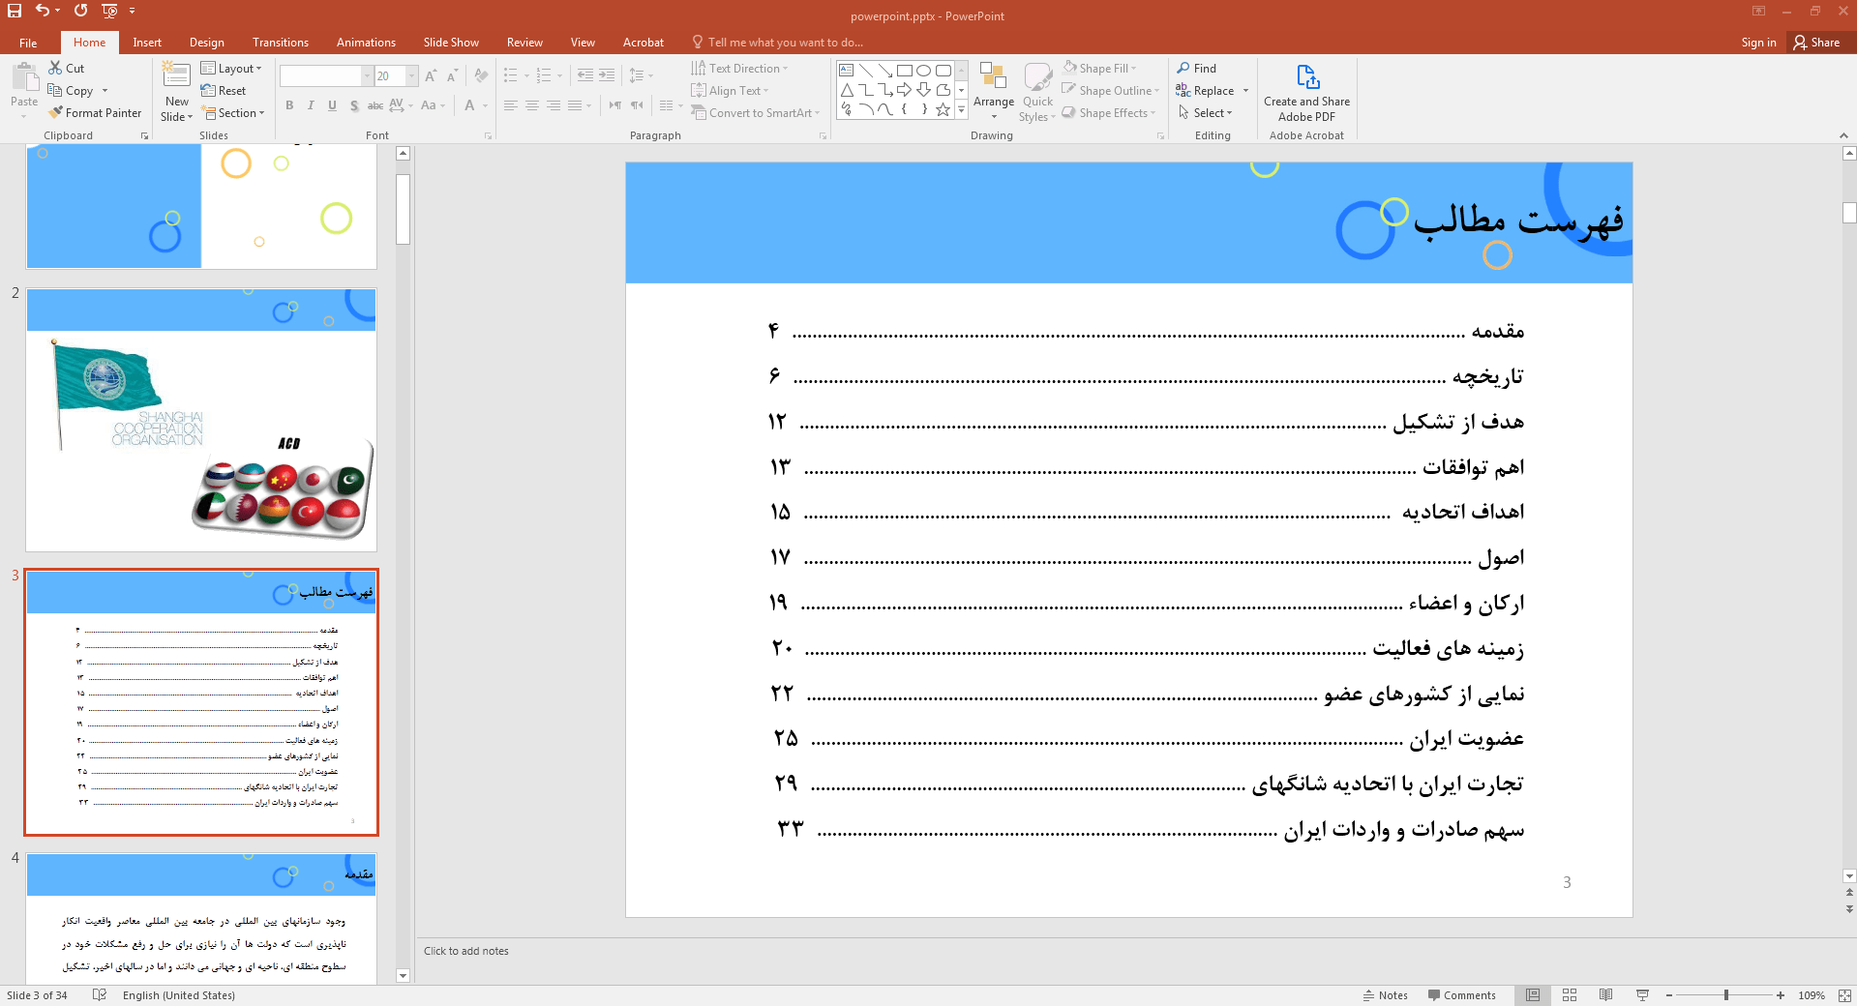
Task: Click Increase Font Size icon
Action: pos(431,75)
